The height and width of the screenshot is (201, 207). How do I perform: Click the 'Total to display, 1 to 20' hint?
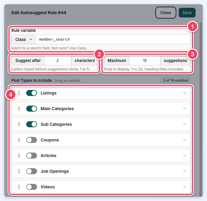pos(144,69)
